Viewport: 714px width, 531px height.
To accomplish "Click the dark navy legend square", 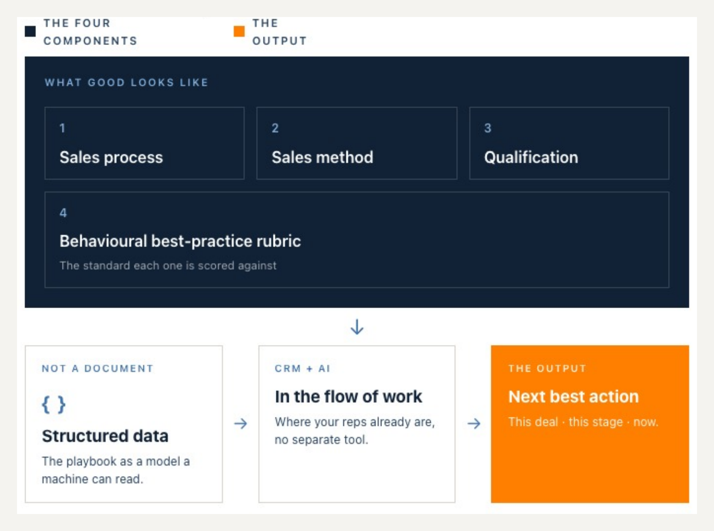I will click(30, 31).
